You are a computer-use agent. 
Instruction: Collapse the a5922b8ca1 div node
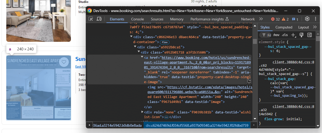tap(135, 47)
